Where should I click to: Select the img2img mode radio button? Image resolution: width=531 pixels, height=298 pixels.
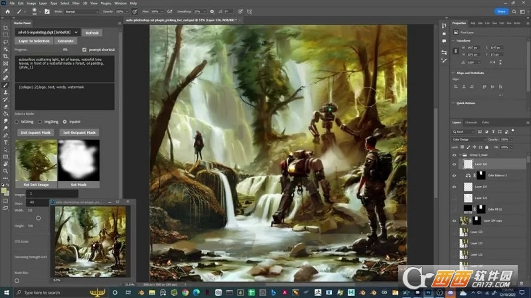click(x=40, y=122)
